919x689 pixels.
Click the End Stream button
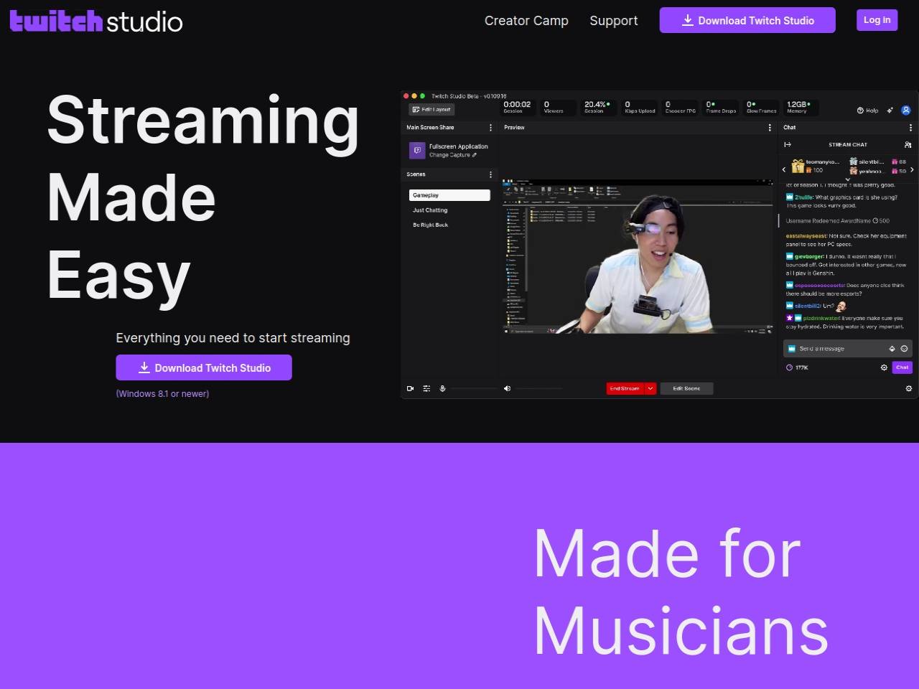(625, 388)
